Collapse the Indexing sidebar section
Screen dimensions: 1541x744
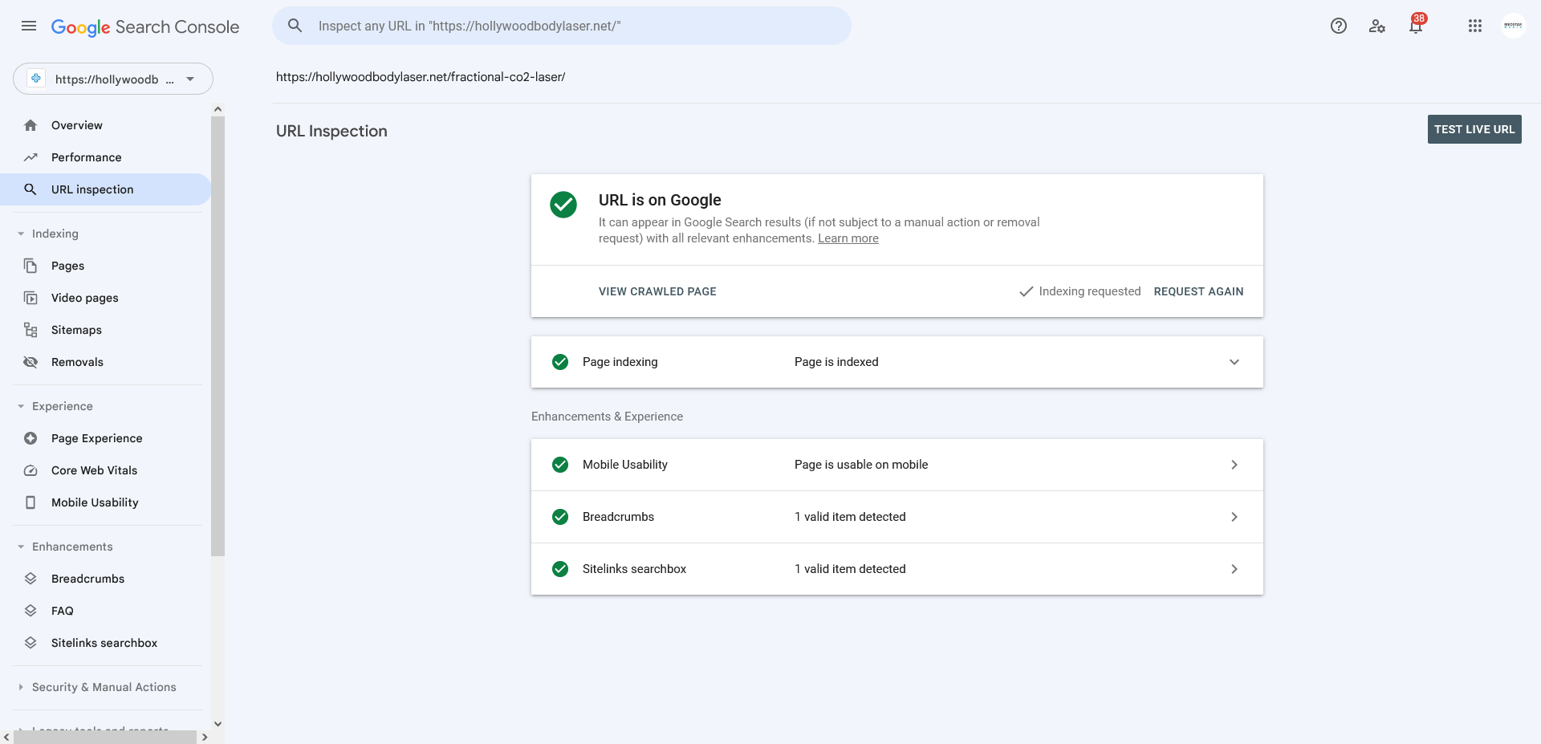coord(55,234)
